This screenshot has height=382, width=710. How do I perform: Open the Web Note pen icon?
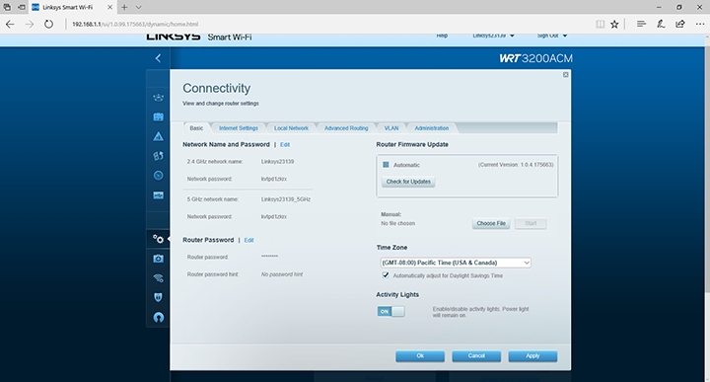(x=661, y=24)
